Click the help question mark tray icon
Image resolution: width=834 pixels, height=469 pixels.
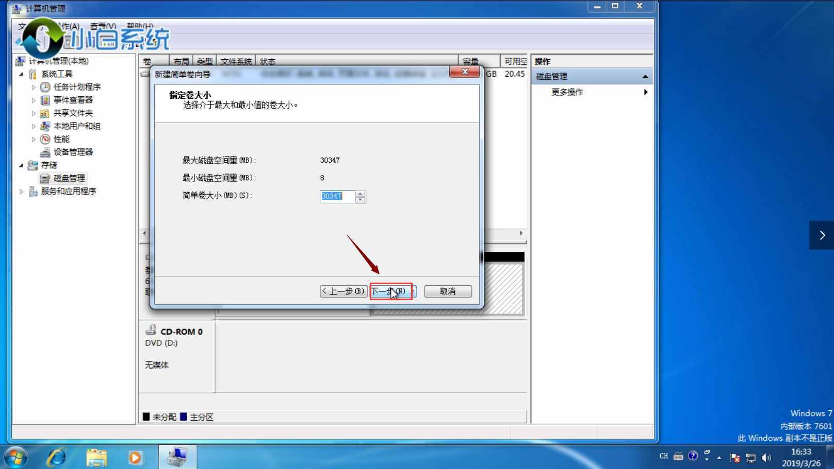click(x=693, y=456)
